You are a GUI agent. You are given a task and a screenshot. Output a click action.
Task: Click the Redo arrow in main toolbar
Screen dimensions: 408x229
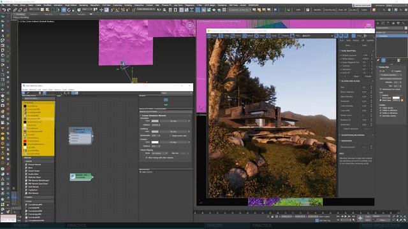point(9,10)
